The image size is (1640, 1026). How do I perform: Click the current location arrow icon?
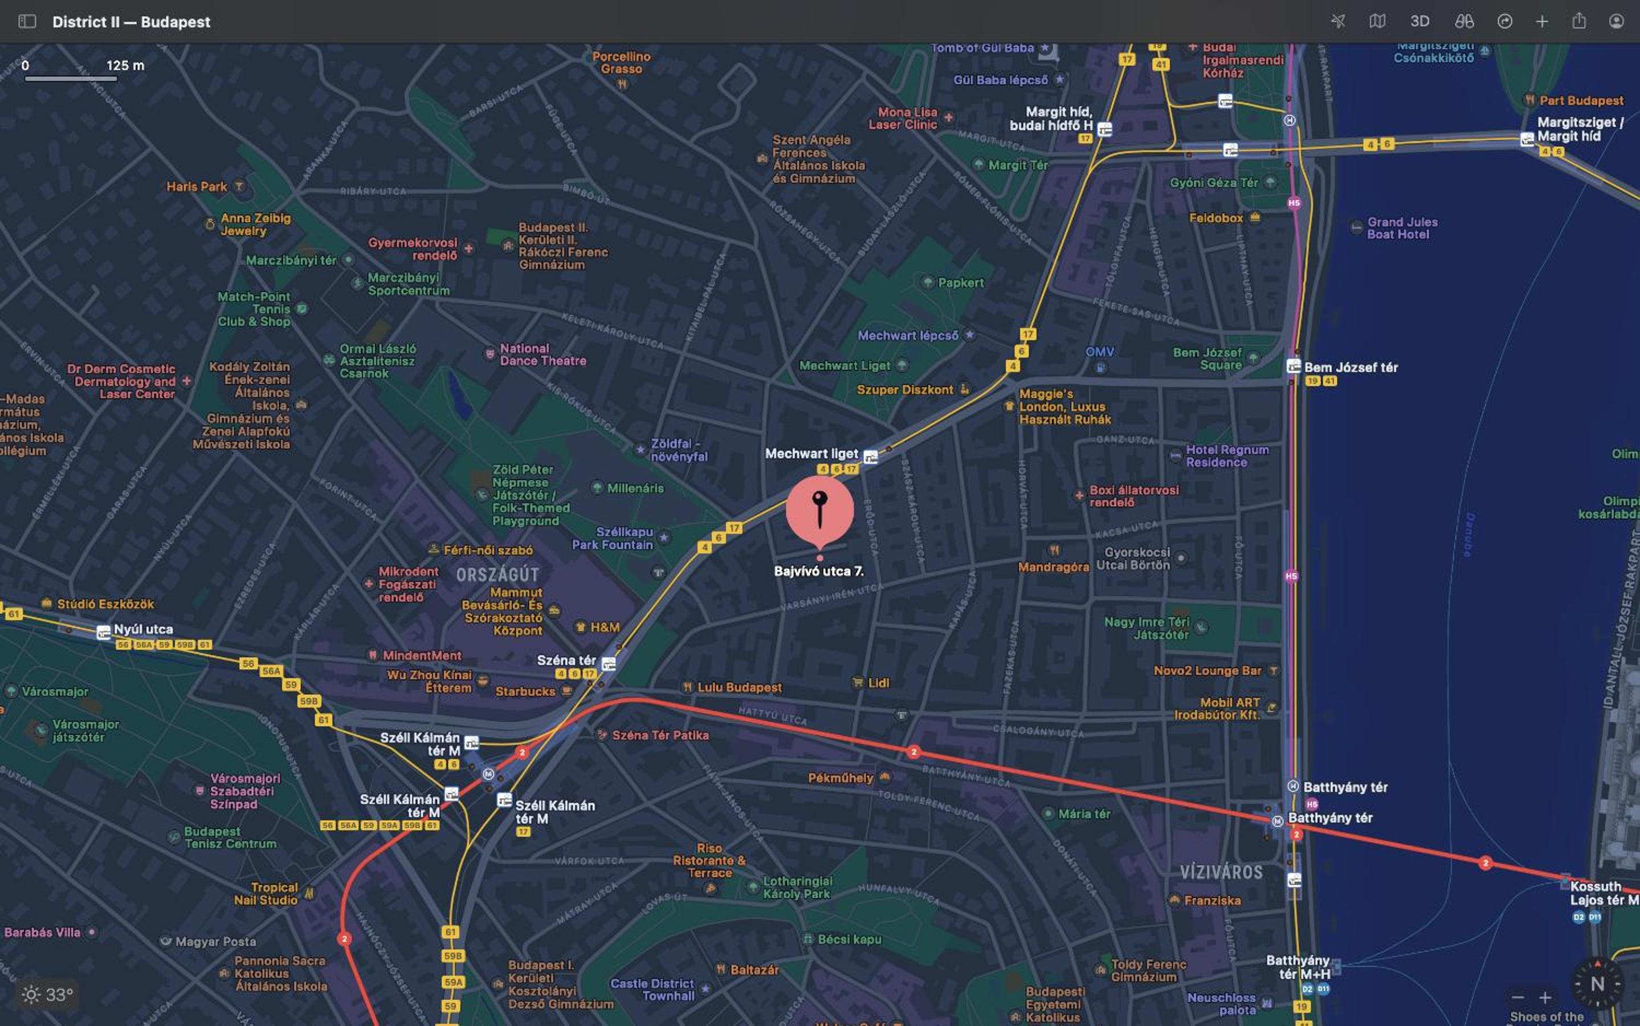click(1338, 22)
